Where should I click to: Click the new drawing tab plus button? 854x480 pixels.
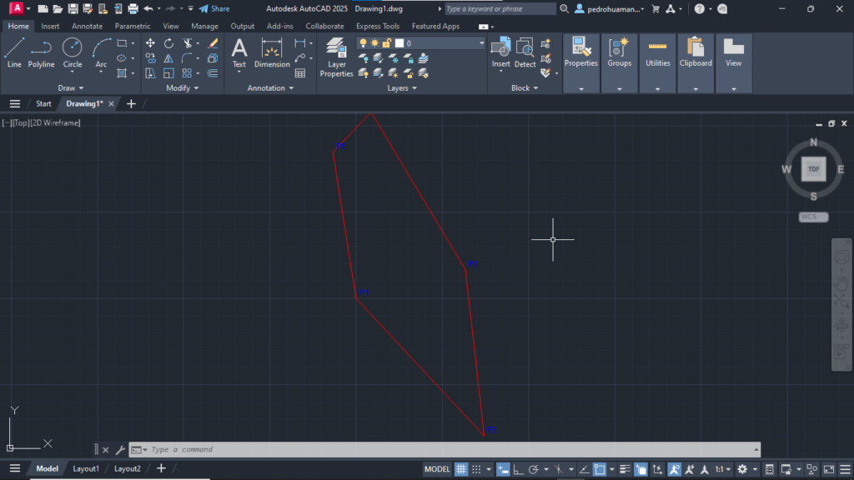click(x=131, y=103)
